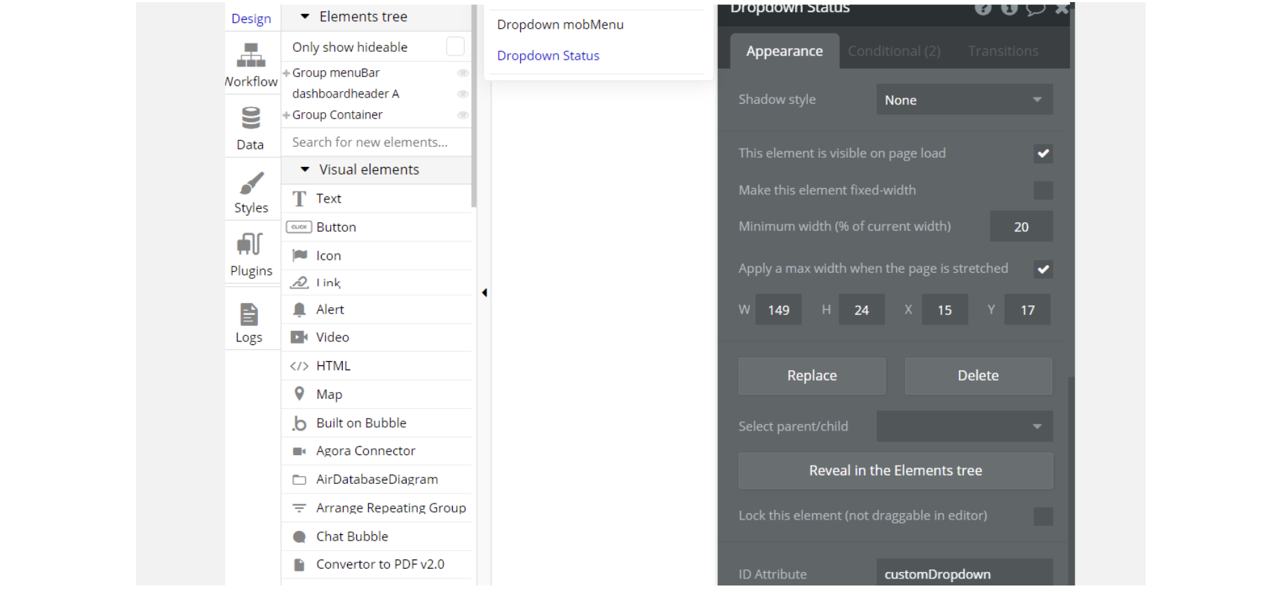This screenshot has width=1283, height=589.
Task: Open the Shadow style dropdown
Action: [x=964, y=100]
